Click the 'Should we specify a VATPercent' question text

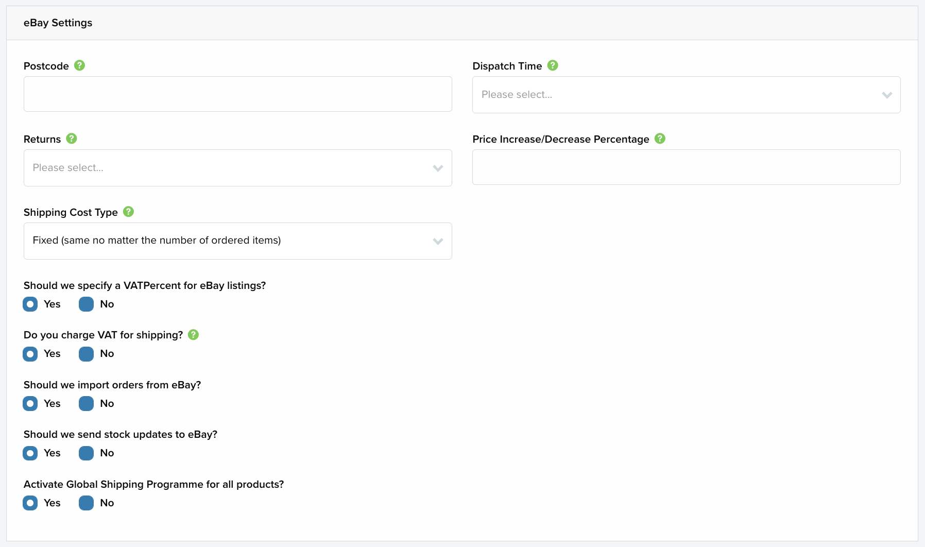[145, 285]
